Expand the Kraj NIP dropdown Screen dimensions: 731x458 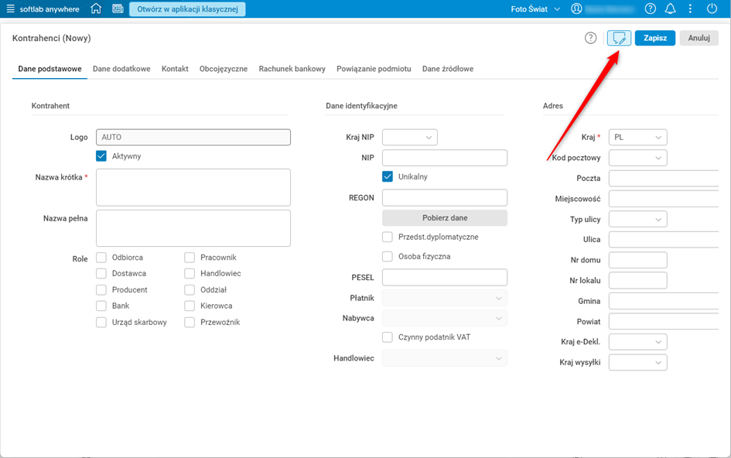pos(410,138)
